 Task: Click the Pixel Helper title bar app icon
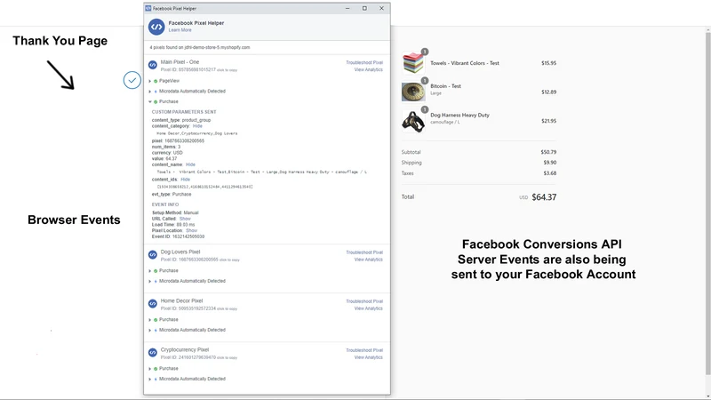pos(148,8)
